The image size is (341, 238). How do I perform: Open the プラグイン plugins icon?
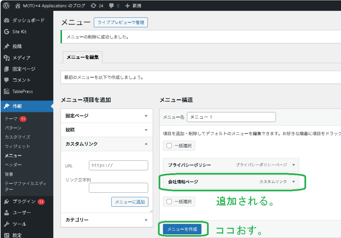tap(6, 201)
